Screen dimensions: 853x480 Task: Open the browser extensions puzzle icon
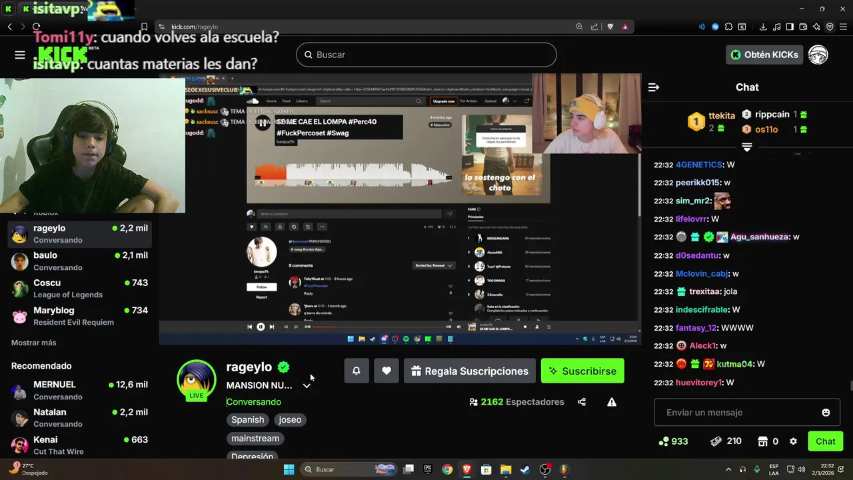[x=728, y=27]
